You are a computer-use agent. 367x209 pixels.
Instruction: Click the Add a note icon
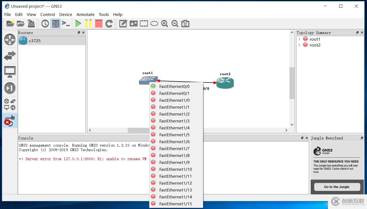[123, 24]
